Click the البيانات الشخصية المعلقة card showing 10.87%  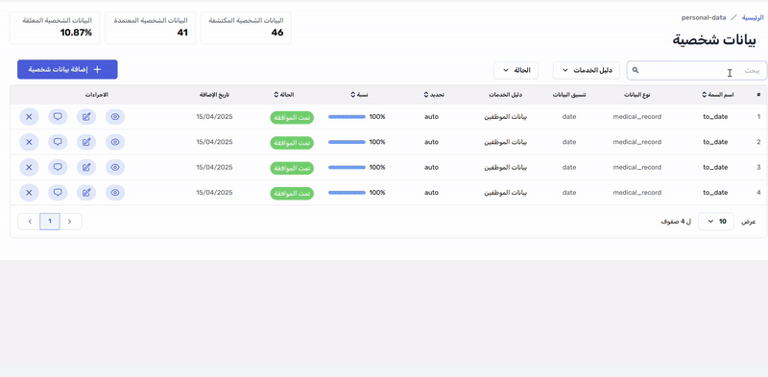click(x=55, y=28)
